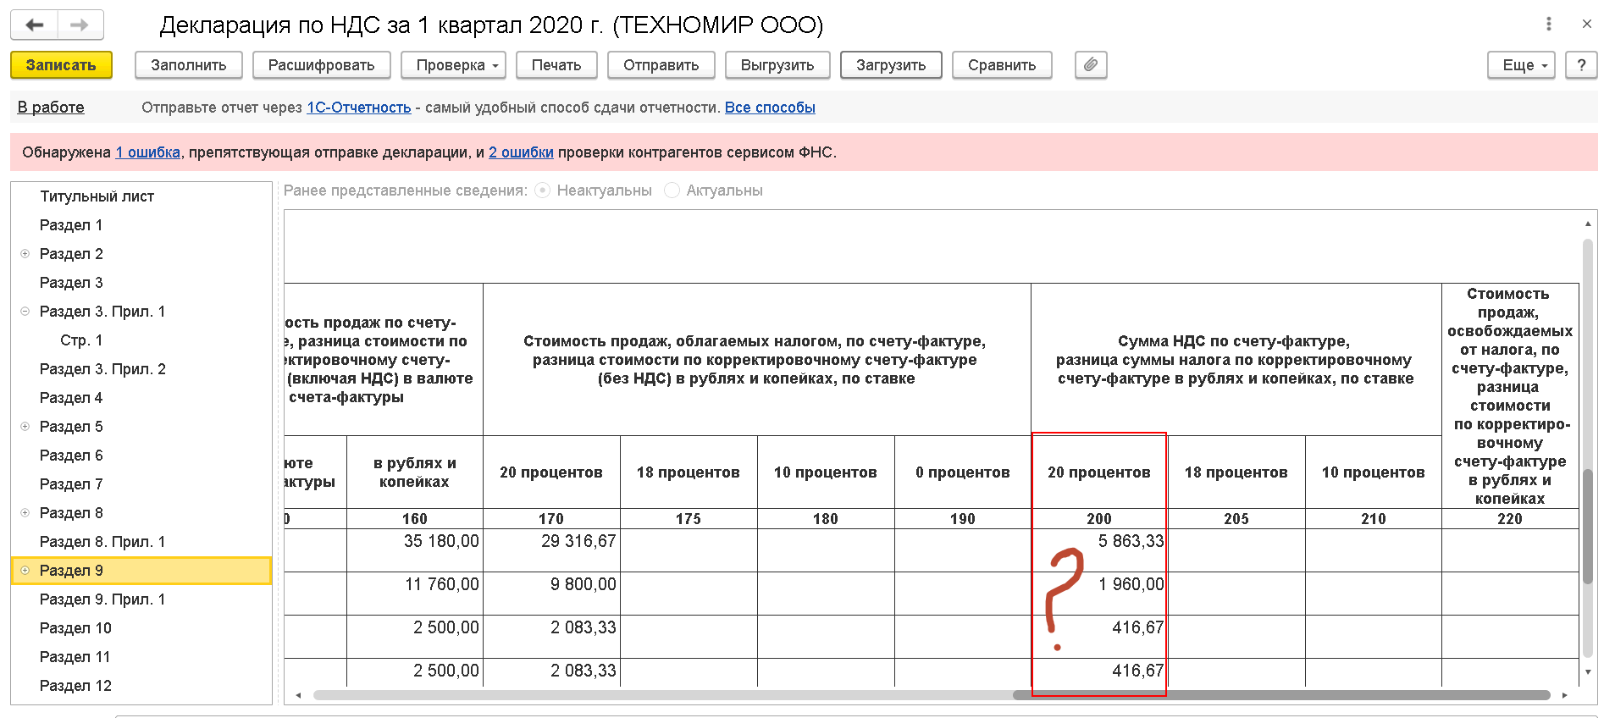Viewport: 1615px width, 718px height.
Task: Click the horizontal scrollbar right arrow
Action: (x=1565, y=695)
